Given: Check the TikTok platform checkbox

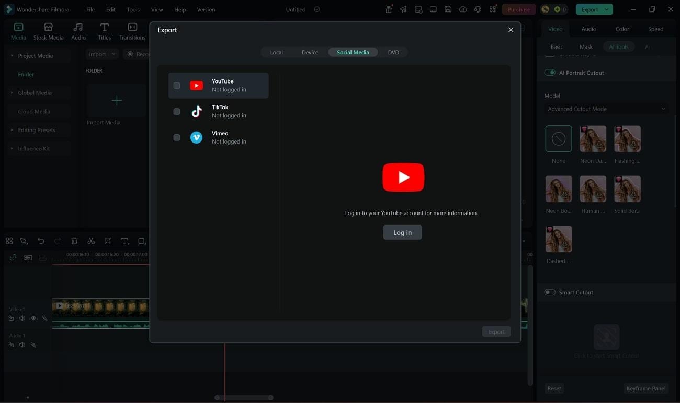Looking at the screenshot, I should pyautogui.click(x=177, y=111).
